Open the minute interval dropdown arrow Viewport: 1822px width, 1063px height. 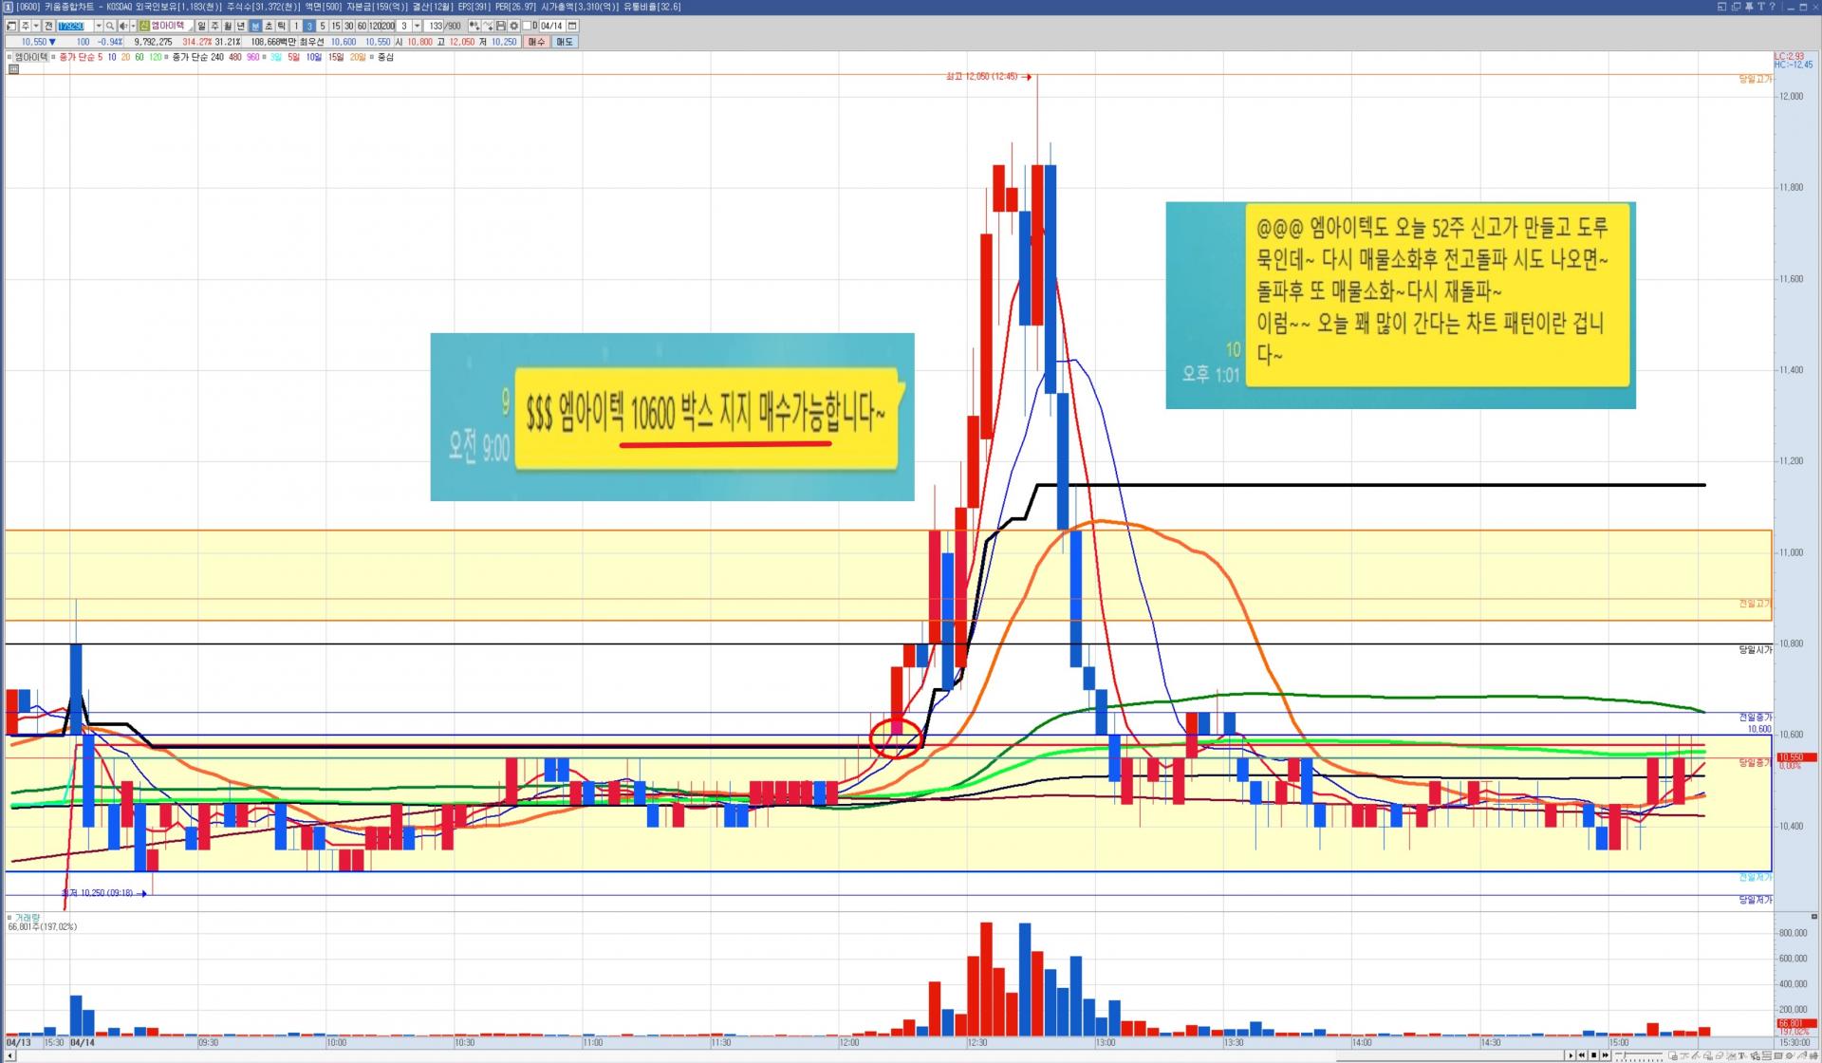(x=417, y=26)
